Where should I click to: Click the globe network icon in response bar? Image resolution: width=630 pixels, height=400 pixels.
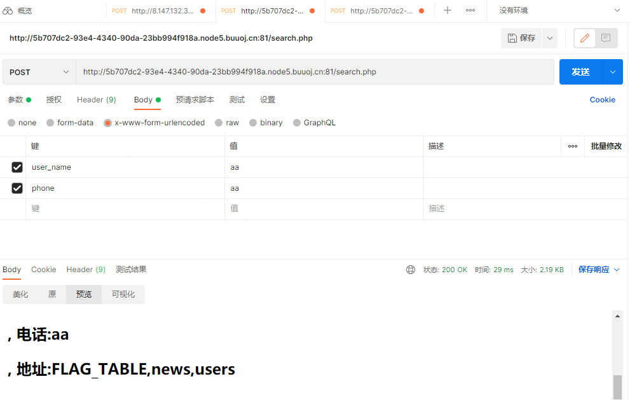[x=411, y=270]
